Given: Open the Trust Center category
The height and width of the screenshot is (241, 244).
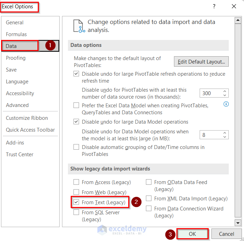Looking at the screenshot, I should (x=30, y=155).
